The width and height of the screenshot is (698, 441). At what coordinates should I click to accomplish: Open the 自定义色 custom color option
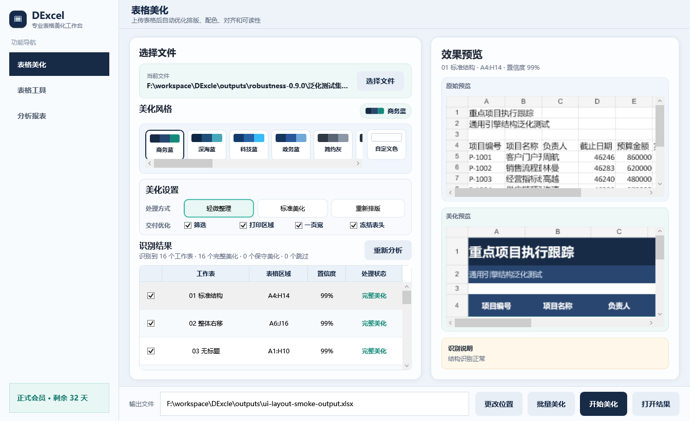pyautogui.click(x=386, y=144)
